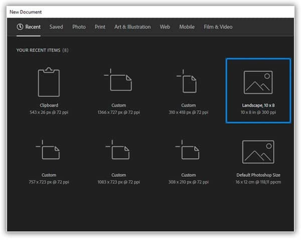Image resolution: width=301 pixels, height=240 pixels.
Task: Open the Saved tab
Action: [56, 27]
